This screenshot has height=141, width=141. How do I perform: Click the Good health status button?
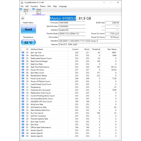tap(28, 29)
